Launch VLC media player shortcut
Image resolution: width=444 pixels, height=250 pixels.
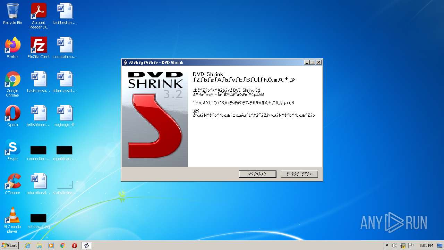pyautogui.click(x=12, y=220)
